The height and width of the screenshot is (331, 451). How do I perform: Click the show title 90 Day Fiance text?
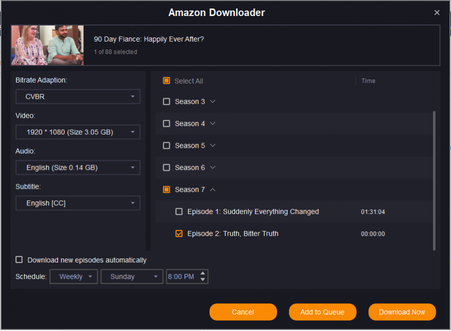coord(149,40)
